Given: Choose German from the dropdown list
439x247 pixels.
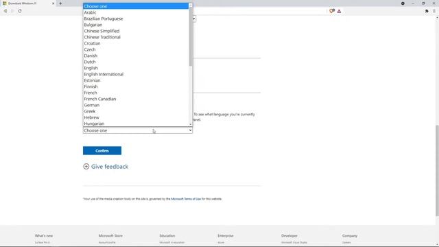Looking at the screenshot, I should coord(136,105).
